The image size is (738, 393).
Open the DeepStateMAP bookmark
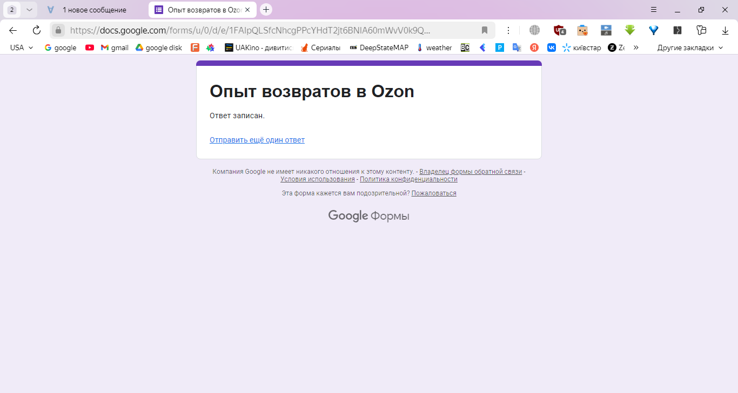pos(379,48)
